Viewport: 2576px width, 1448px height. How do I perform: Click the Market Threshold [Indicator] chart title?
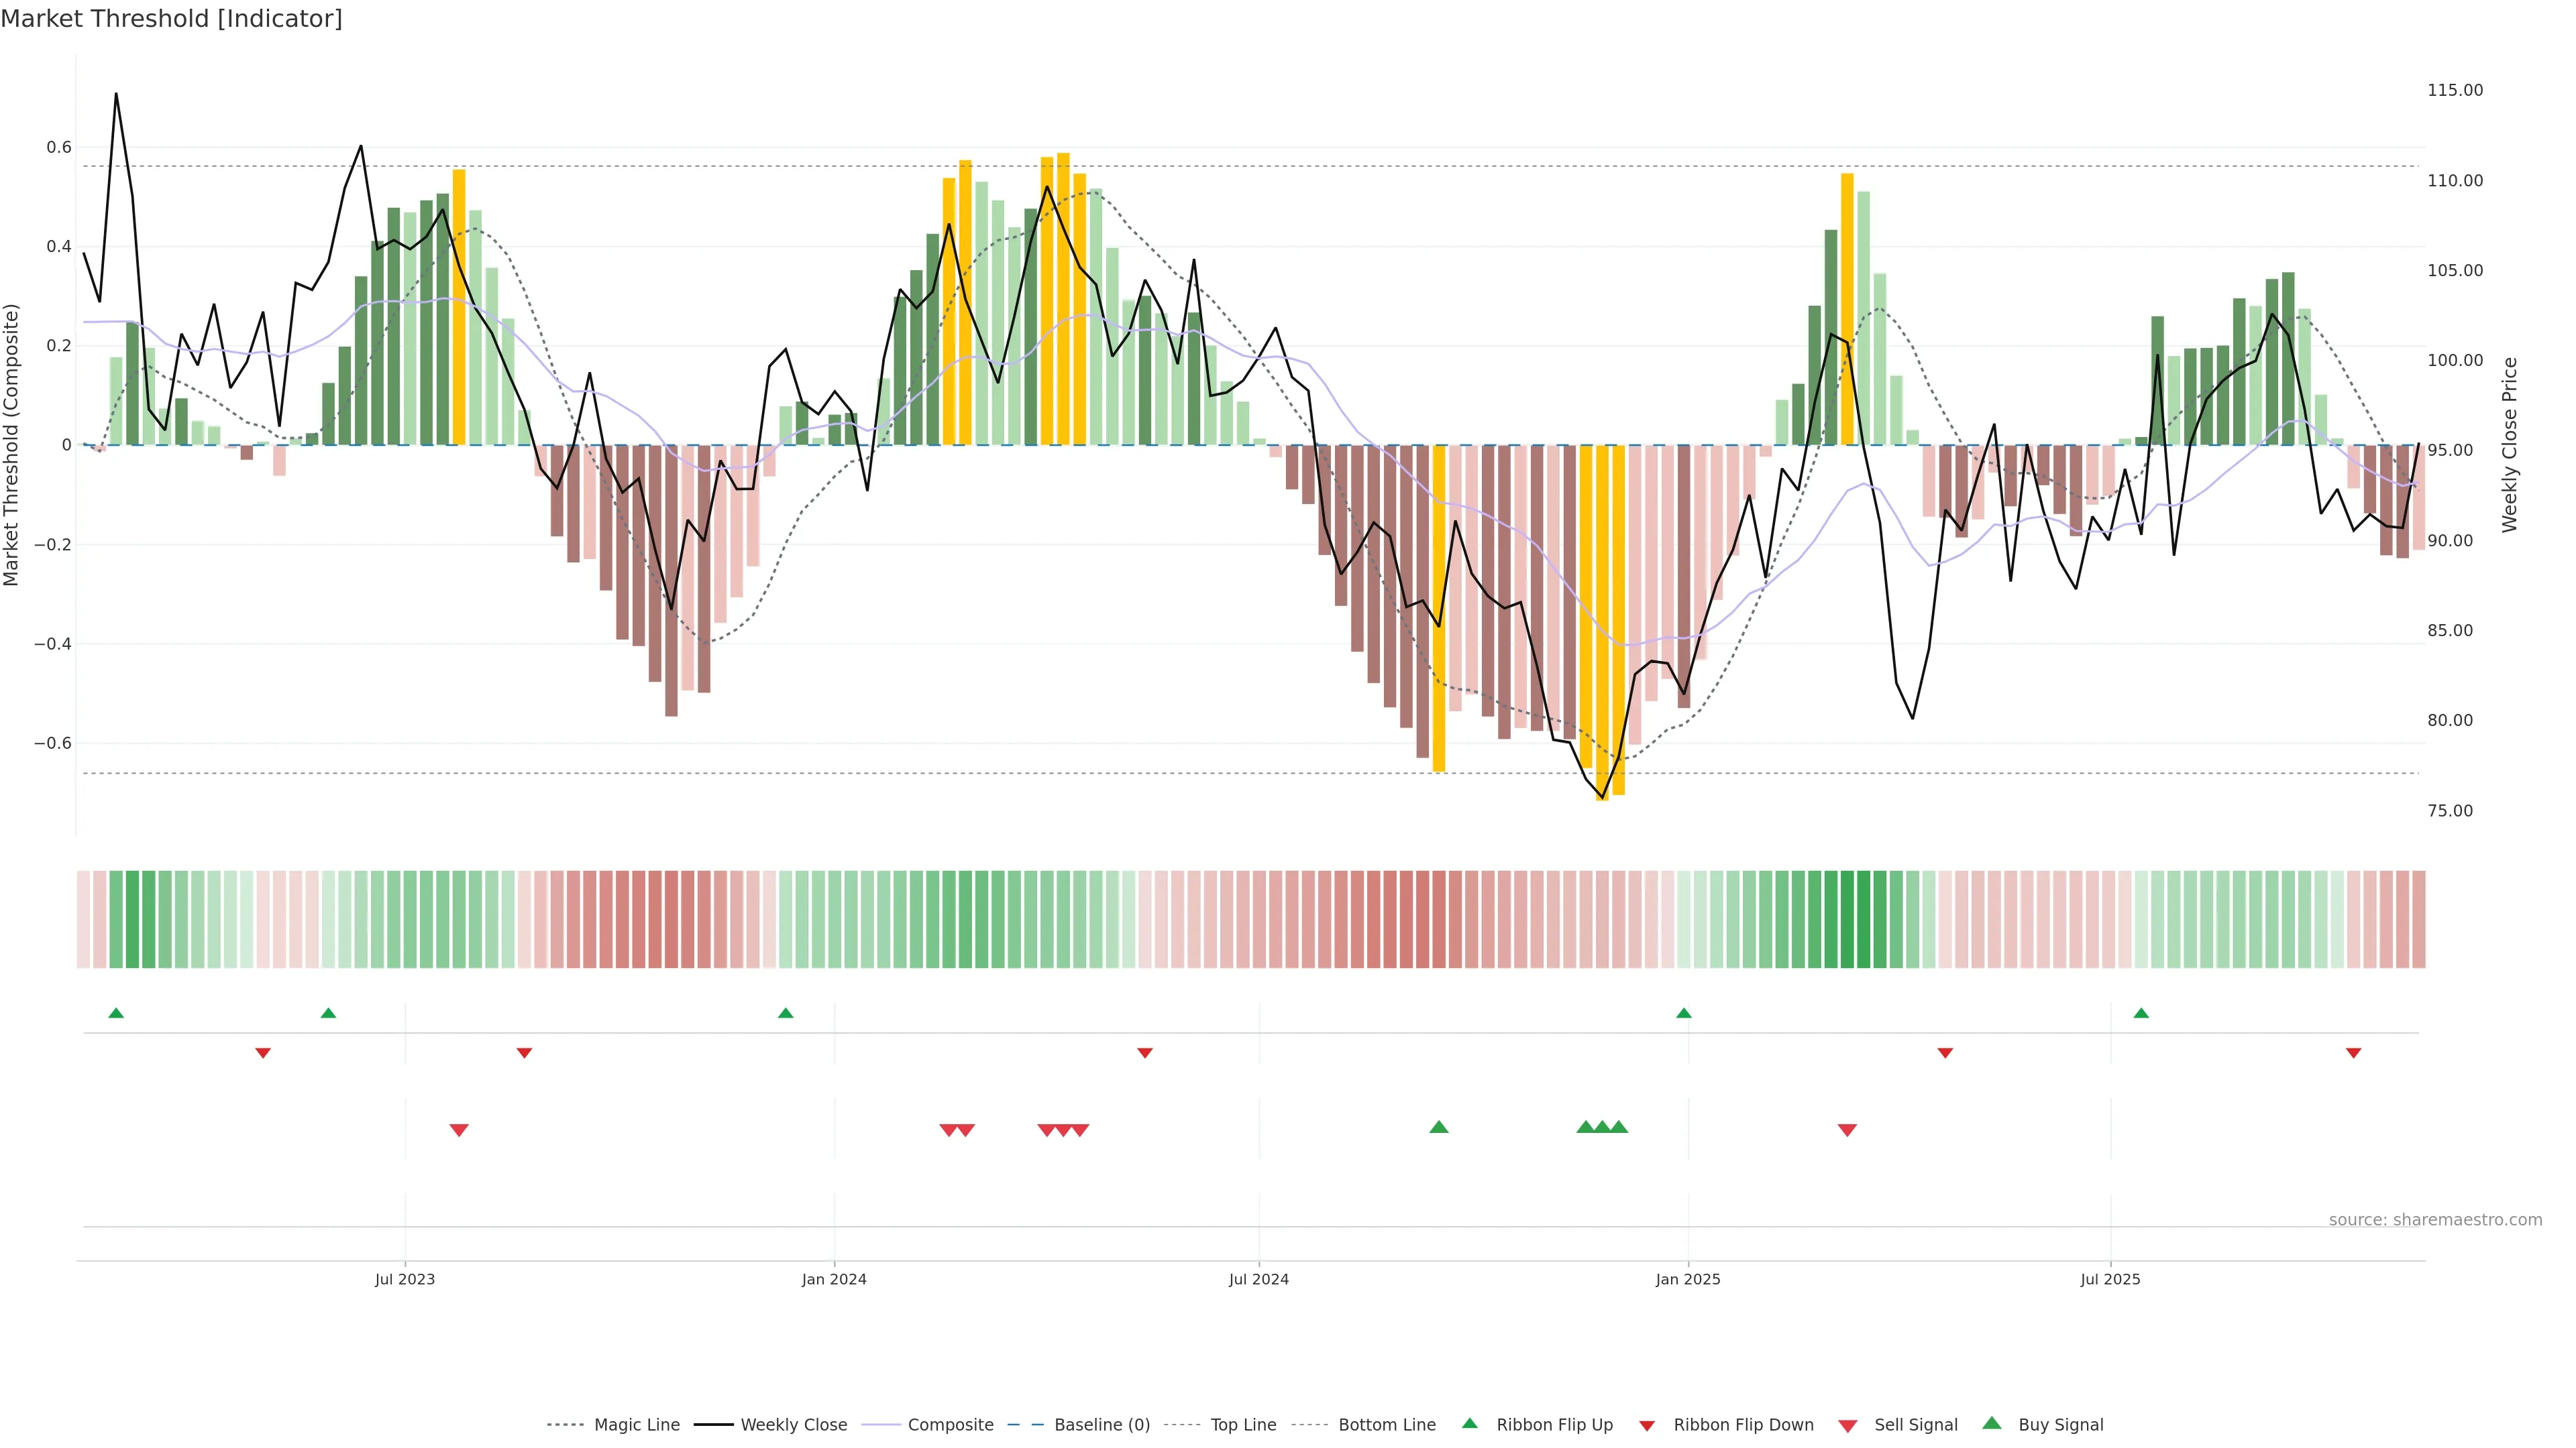(171, 19)
